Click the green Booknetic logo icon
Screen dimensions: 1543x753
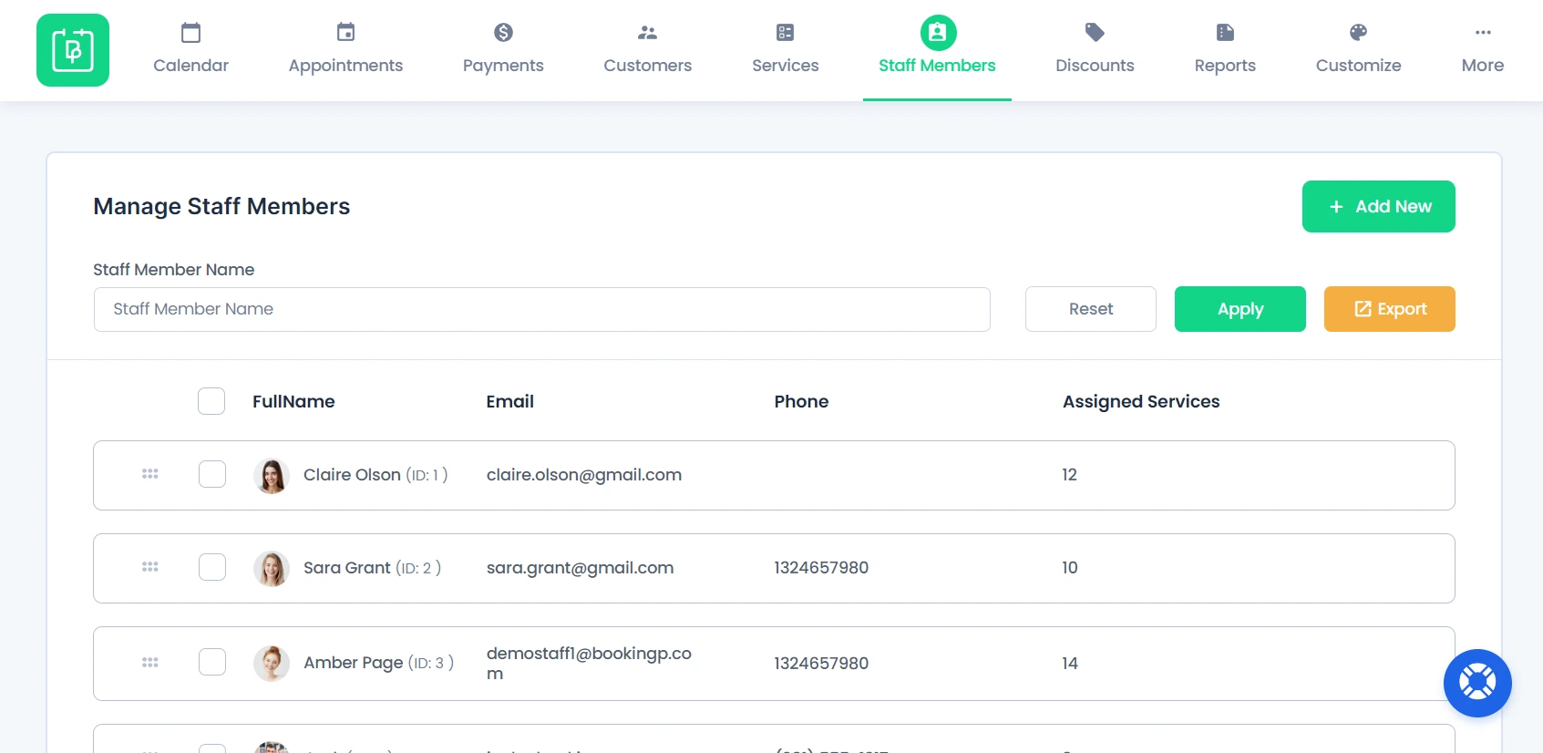(x=73, y=50)
